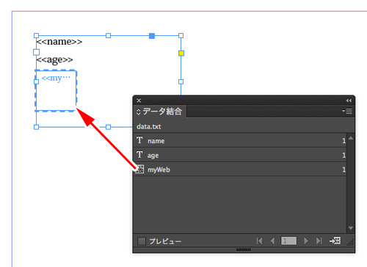Viewport: 367px width, 267px height.
Task: Click the scroll down arrow in the field list
Action: pos(351,228)
